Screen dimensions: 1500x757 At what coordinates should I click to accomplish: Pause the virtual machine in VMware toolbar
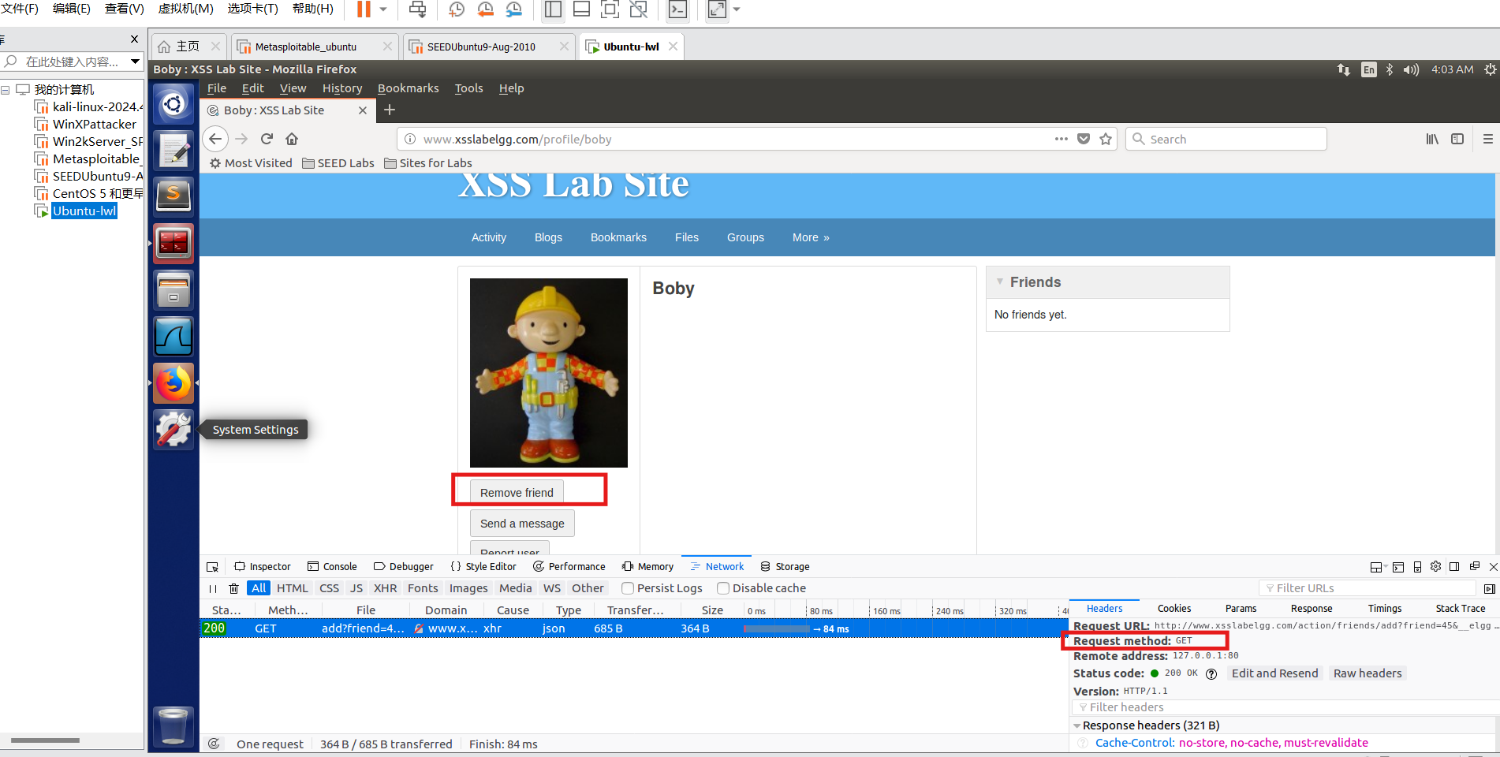[x=364, y=9]
